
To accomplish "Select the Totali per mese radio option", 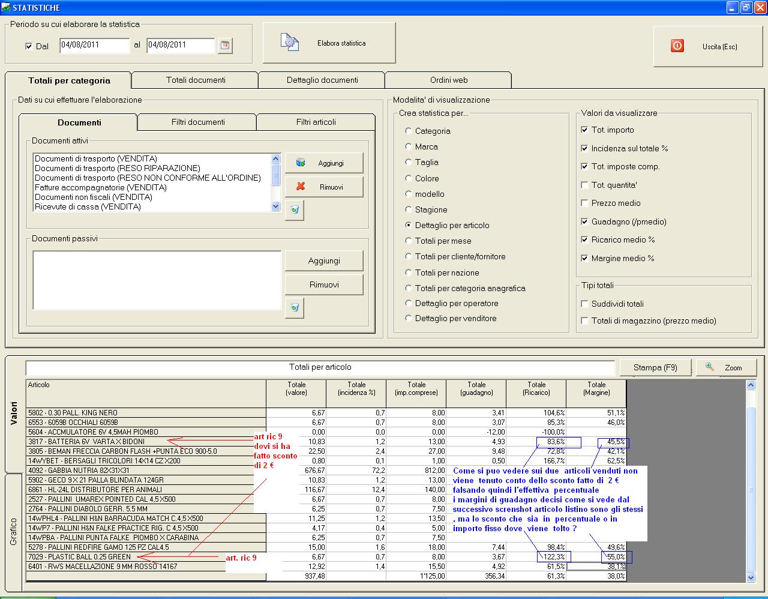I will coord(409,241).
